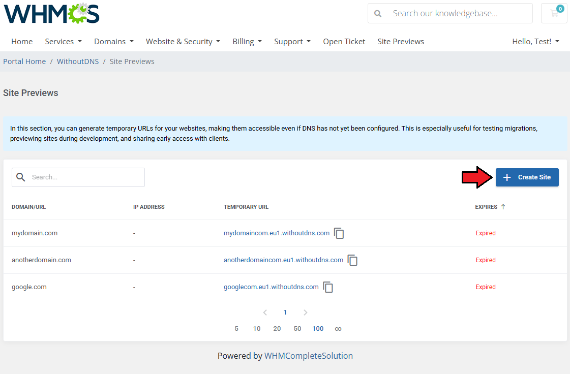The width and height of the screenshot is (570, 374).
Task: Follow the WithoutDNS breadcrumb link
Action: (78, 61)
